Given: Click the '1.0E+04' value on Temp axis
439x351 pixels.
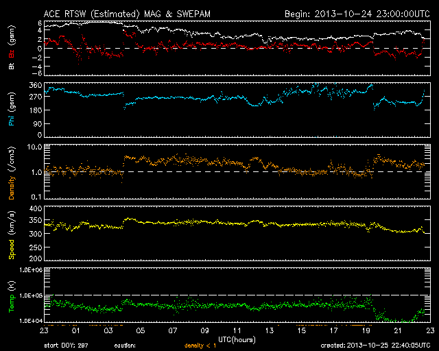Looking at the screenshot, I should (31, 321).
